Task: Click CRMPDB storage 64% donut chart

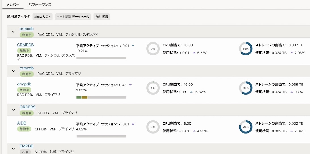Action: (x=246, y=49)
